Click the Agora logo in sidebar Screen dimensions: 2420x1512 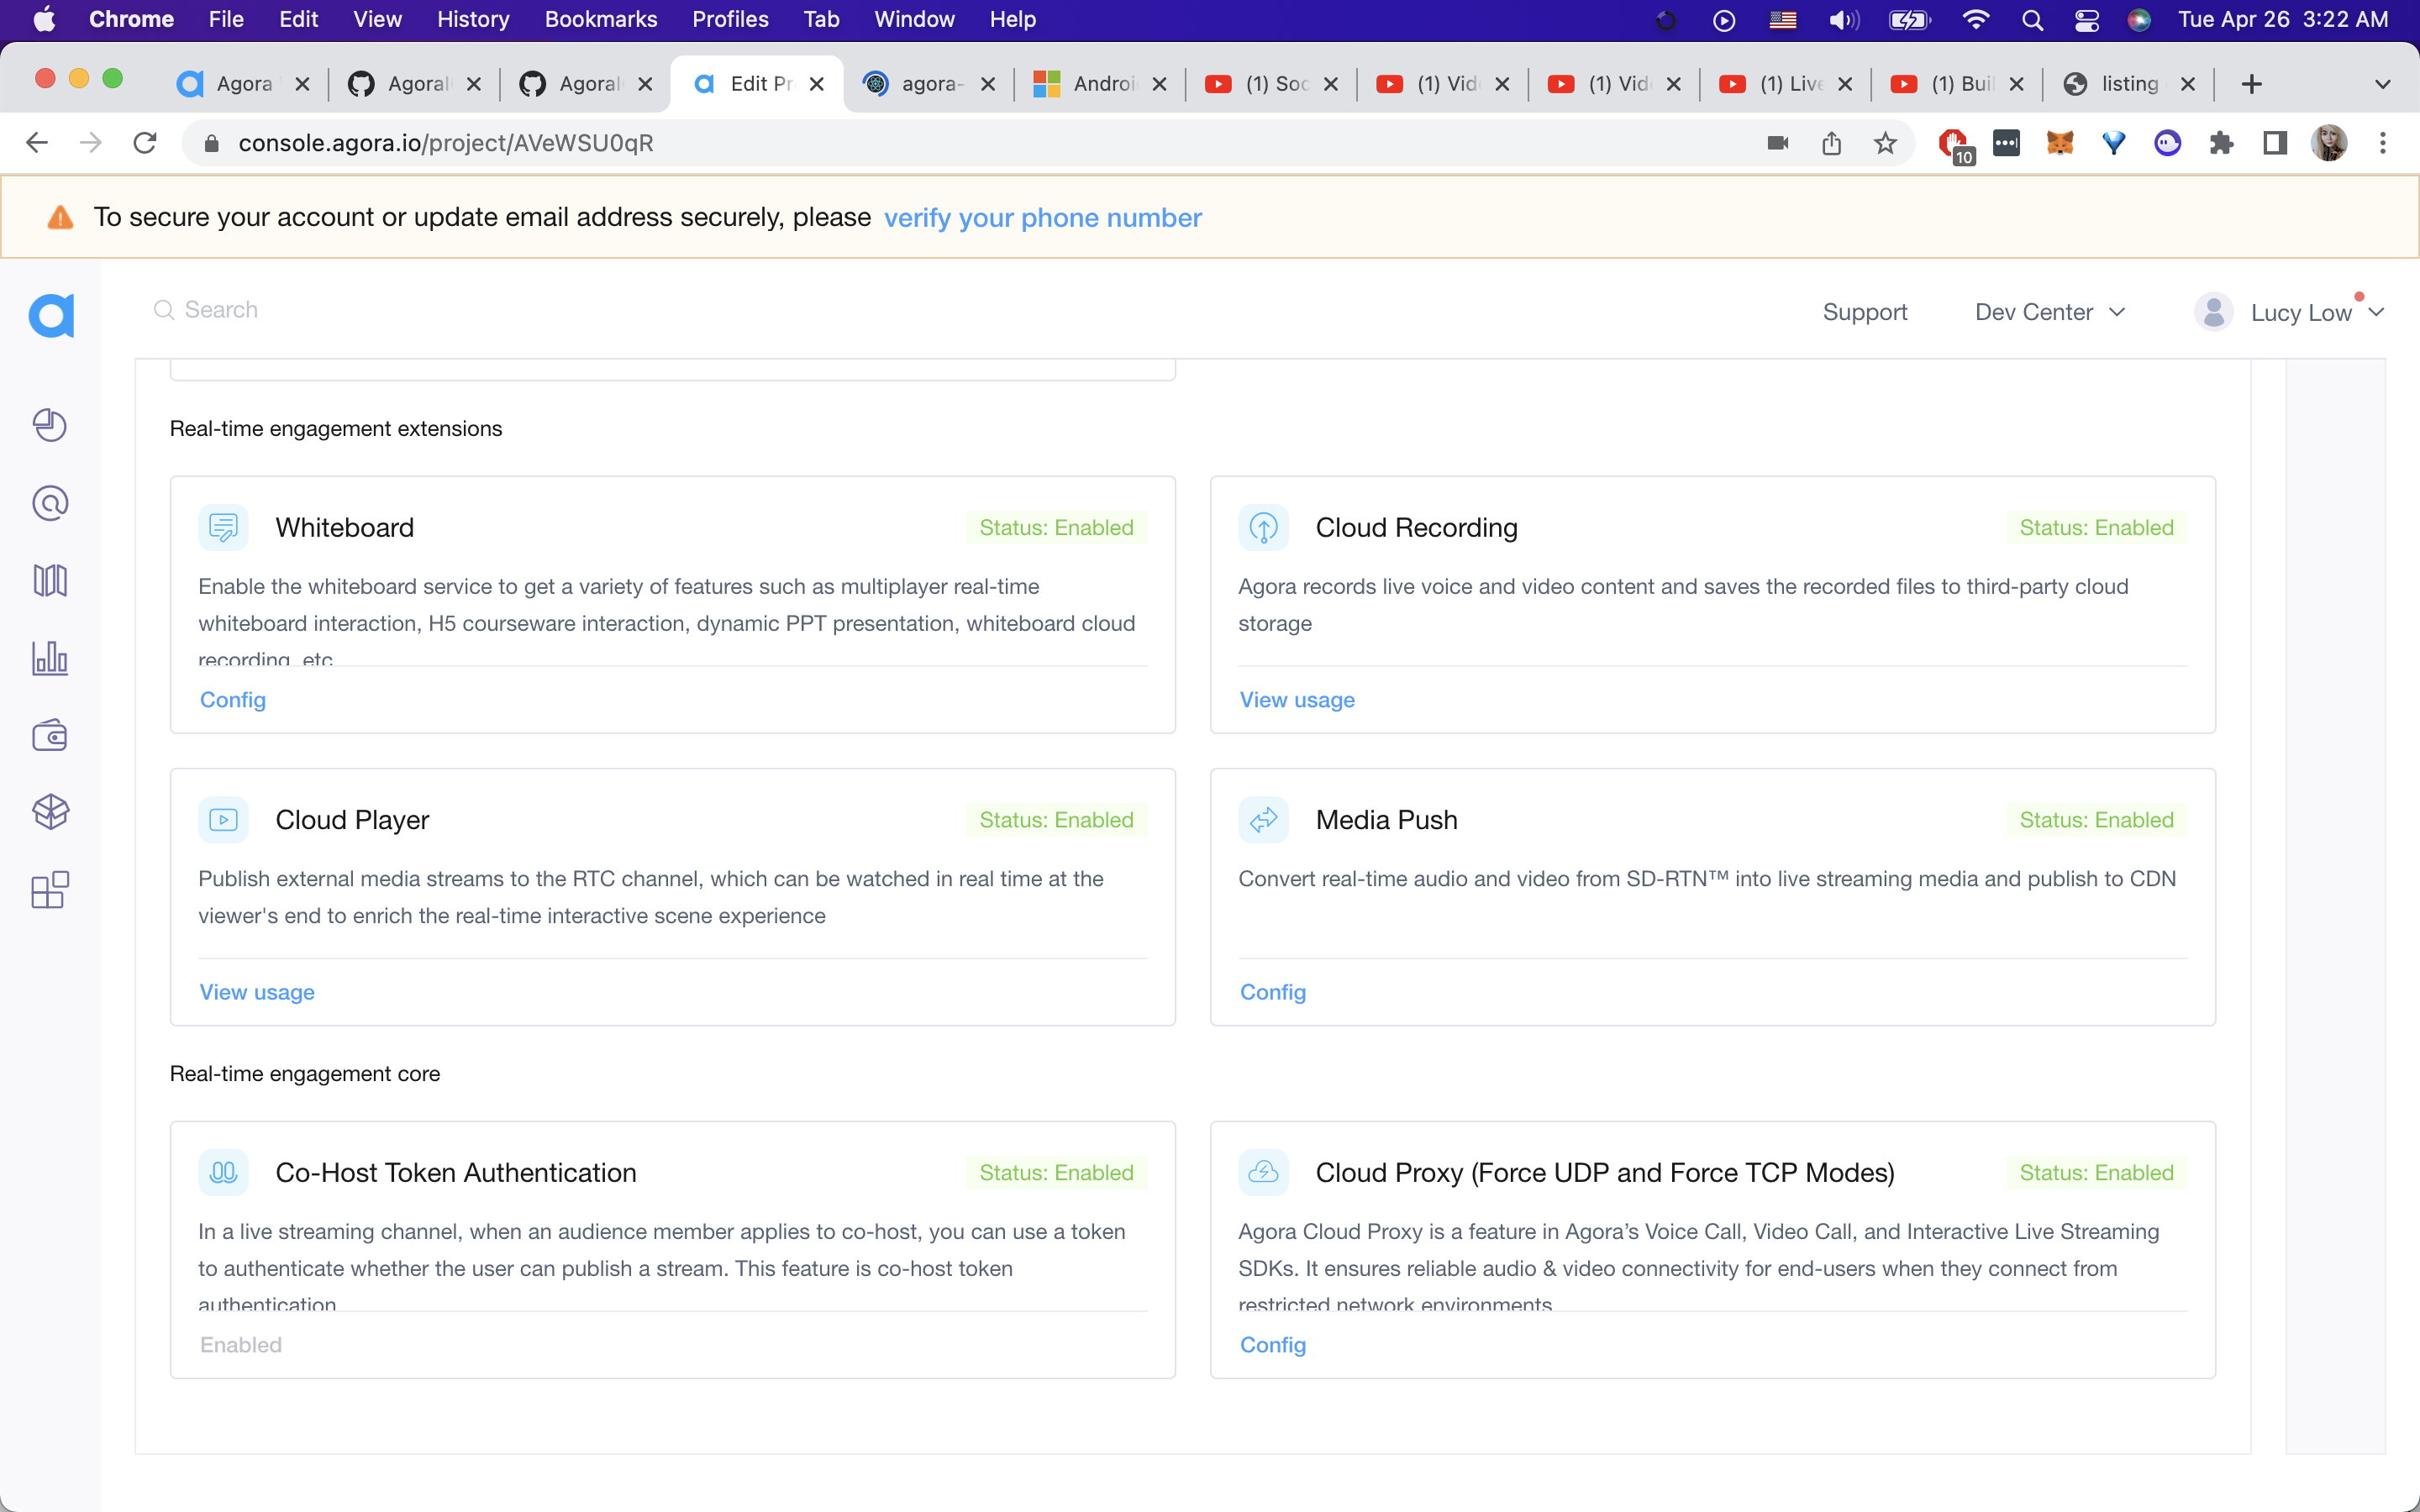coord(51,316)
